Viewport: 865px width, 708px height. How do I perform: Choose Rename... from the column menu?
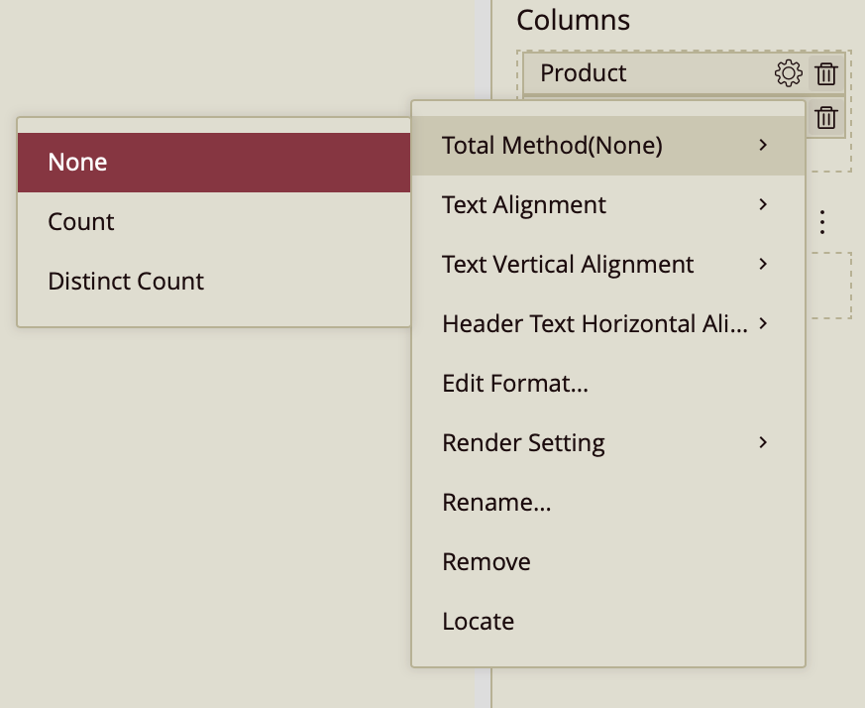coord(496,503)
